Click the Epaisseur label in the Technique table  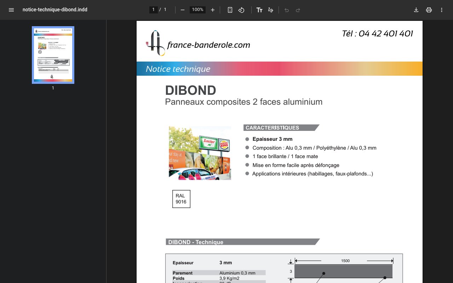pyautogui.click(x=183, y=263)
